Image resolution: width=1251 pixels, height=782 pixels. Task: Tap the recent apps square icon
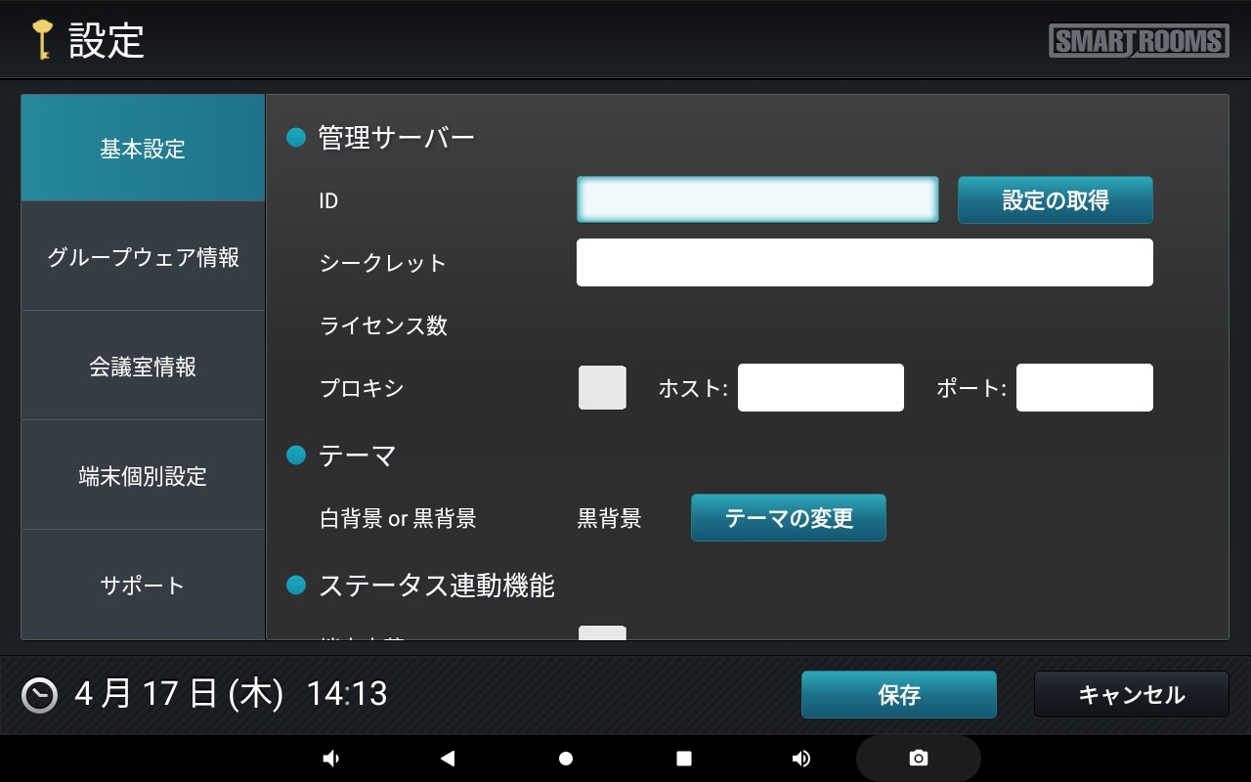coord(684,759)
